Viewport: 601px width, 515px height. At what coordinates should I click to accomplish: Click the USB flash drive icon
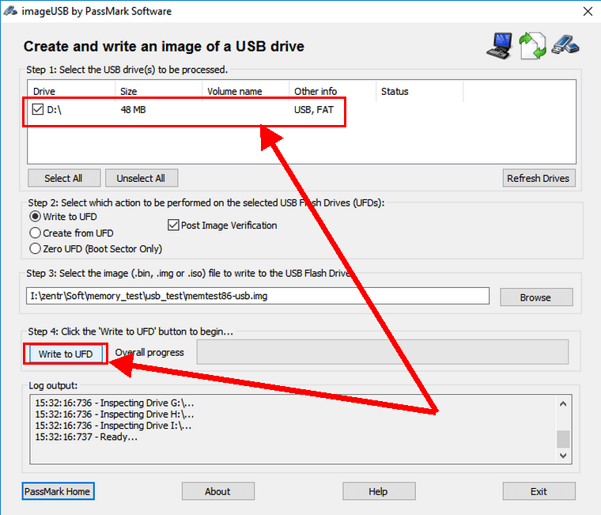point(566,45)
